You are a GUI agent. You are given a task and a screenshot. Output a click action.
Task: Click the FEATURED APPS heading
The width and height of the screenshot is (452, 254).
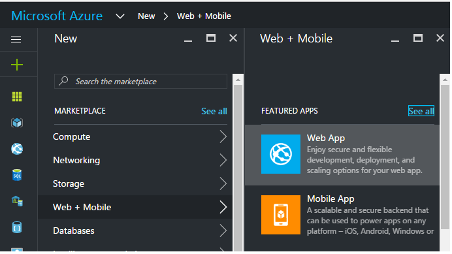289,111
